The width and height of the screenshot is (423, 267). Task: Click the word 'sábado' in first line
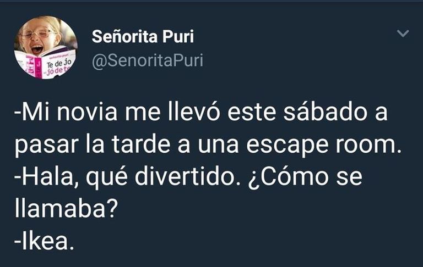(325, 112)
